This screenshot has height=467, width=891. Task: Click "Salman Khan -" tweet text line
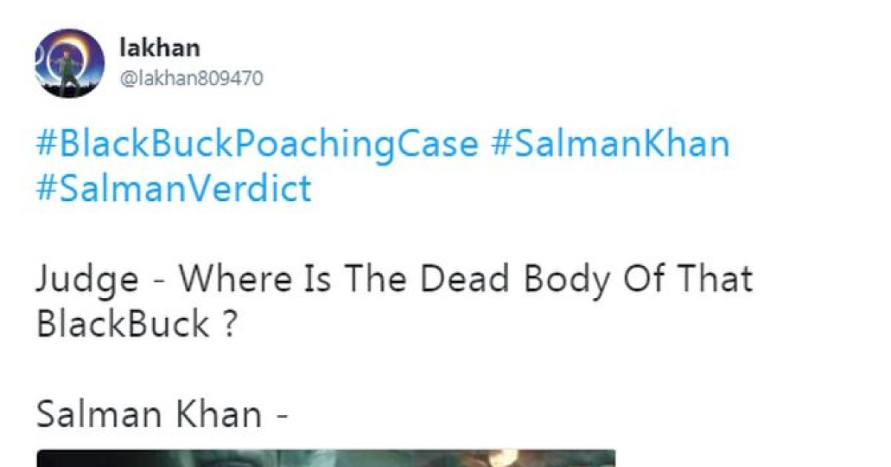coord(162,414)
